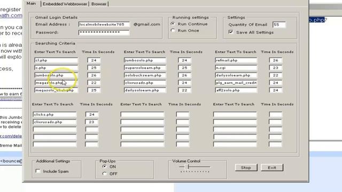
Task: Click the cl.php search text field
Action: tap(56, 60)
